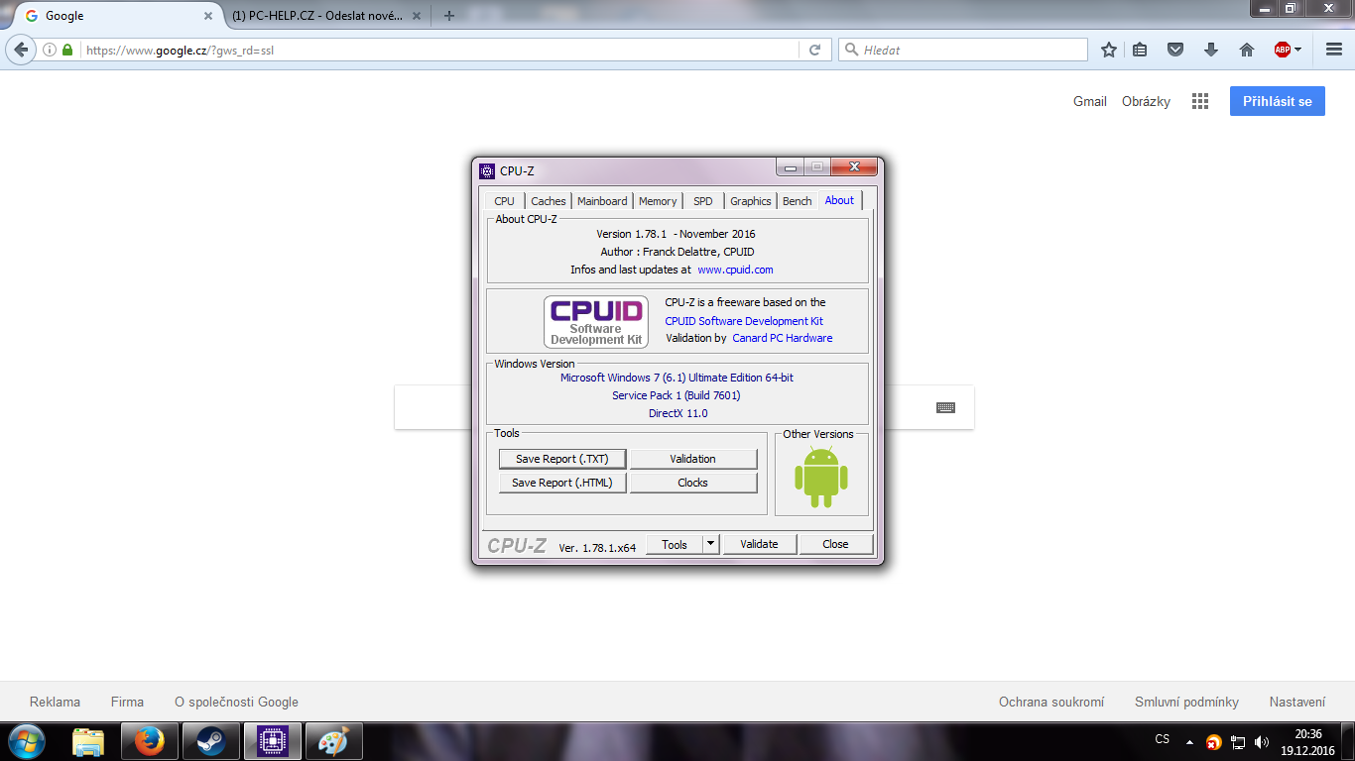Open the Firma footer link
Viewport: 1355px width, 761px height.
(x=127, y=702)
